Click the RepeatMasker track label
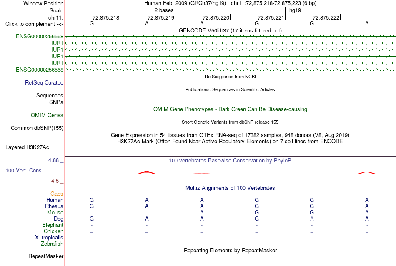Screen dimensions: 396x266 (46, 256)
